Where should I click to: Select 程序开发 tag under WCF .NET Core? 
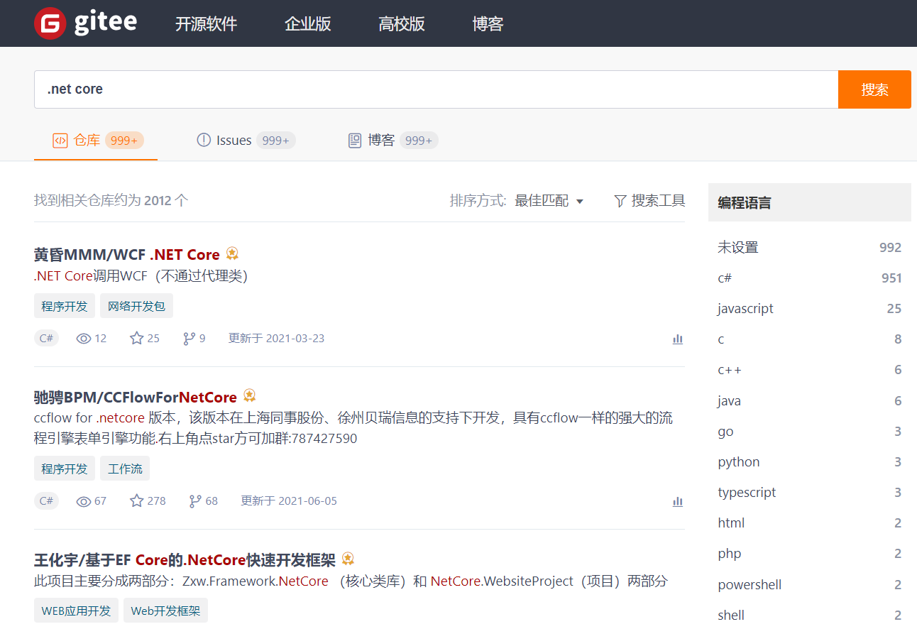click(65, 306)
